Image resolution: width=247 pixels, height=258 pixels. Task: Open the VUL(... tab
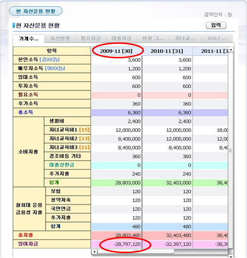tap(216, 38)
